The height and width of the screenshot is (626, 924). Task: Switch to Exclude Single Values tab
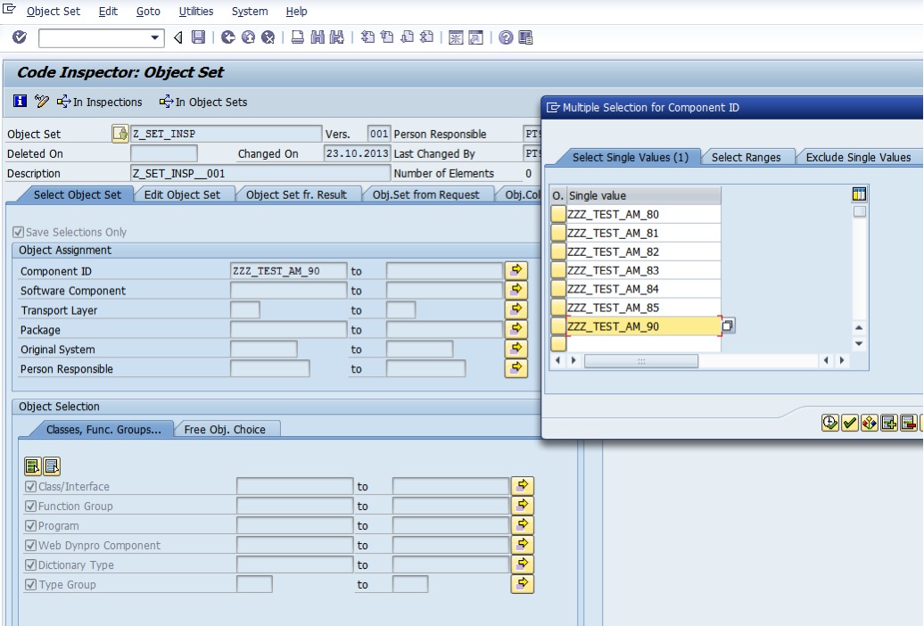pos(858,157)
